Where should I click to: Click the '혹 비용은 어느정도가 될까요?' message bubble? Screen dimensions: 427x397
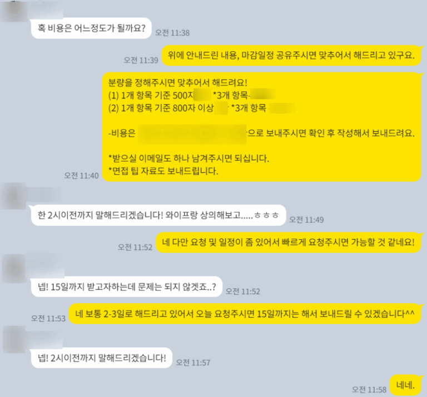pos(91,28)
